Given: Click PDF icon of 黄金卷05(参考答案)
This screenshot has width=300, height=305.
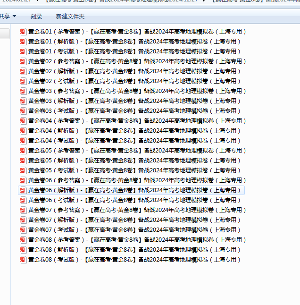Looking at the screenshot, I should [x=23, y=151].
